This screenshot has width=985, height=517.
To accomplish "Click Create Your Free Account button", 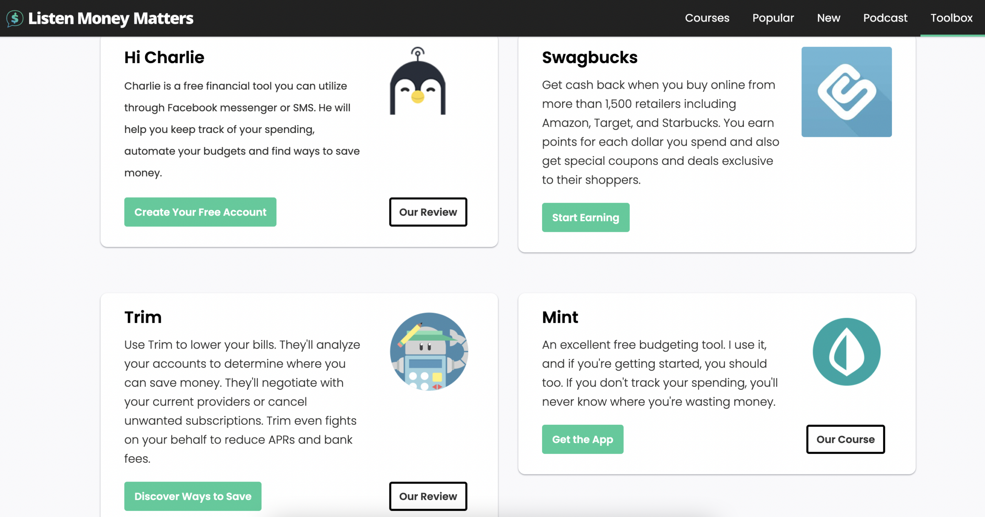I will point(200,212).
